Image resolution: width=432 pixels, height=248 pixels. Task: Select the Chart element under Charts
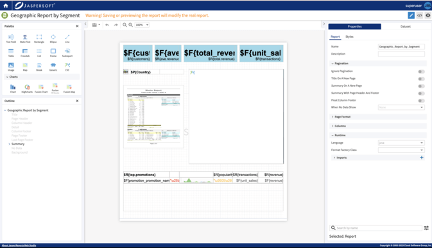click(x=13, y=89)
